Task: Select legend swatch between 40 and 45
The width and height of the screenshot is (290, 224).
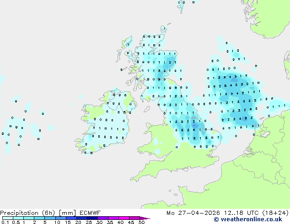Action: tap(124, 218)
